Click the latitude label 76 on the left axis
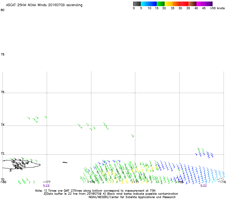 coord(2,92)
